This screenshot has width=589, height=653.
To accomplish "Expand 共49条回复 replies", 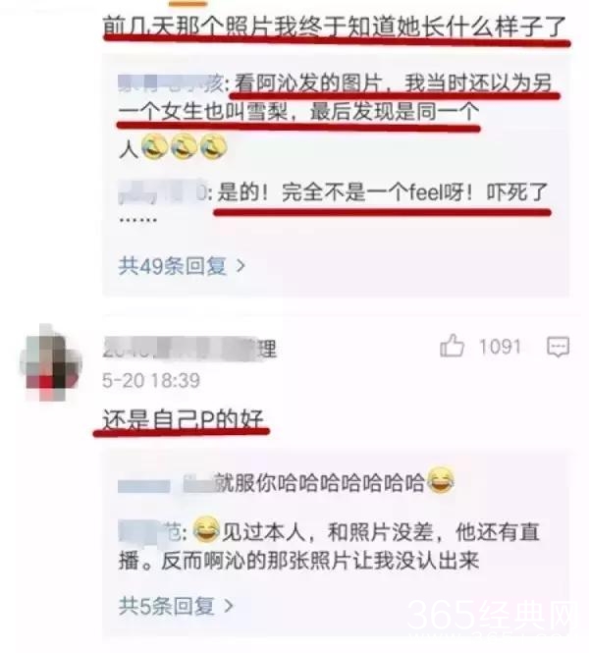I will tap(182, 266).
